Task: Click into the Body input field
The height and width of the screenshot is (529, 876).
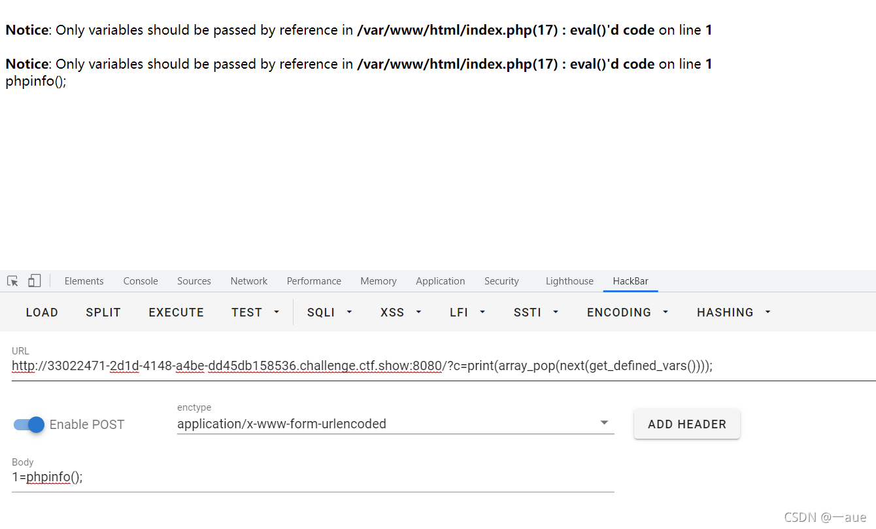Action: [x=313, y=477]
